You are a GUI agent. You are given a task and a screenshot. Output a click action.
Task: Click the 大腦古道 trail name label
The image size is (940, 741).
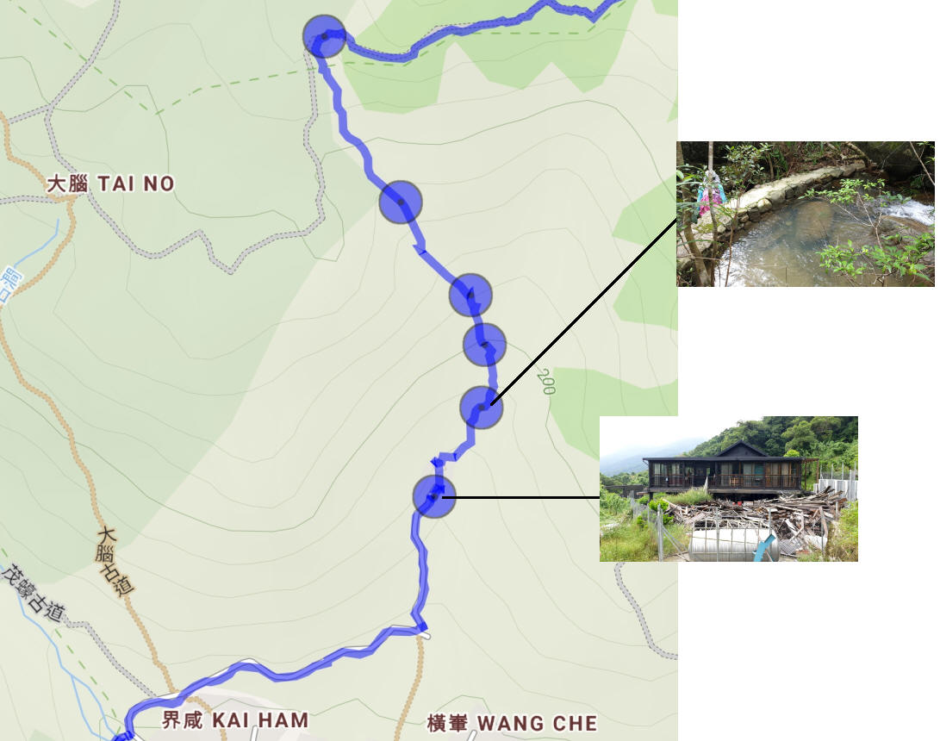(x=114, y=562)
